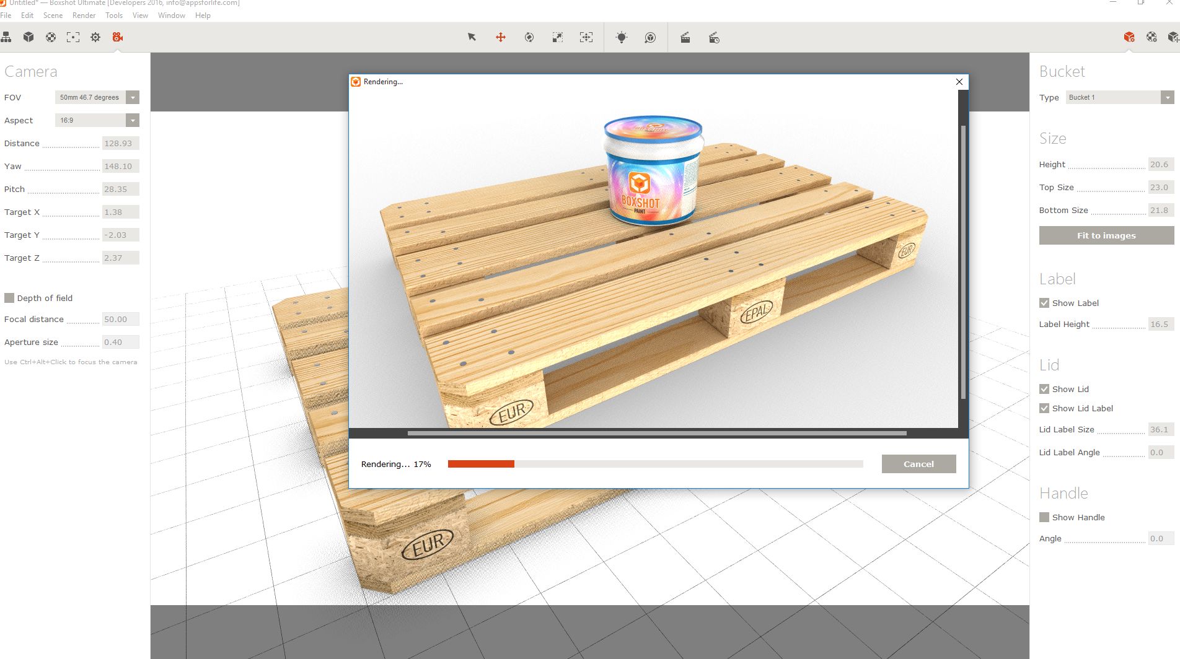The image size is (1180, 659).
Task: Open the Render menu
Action: click(84, 15)
